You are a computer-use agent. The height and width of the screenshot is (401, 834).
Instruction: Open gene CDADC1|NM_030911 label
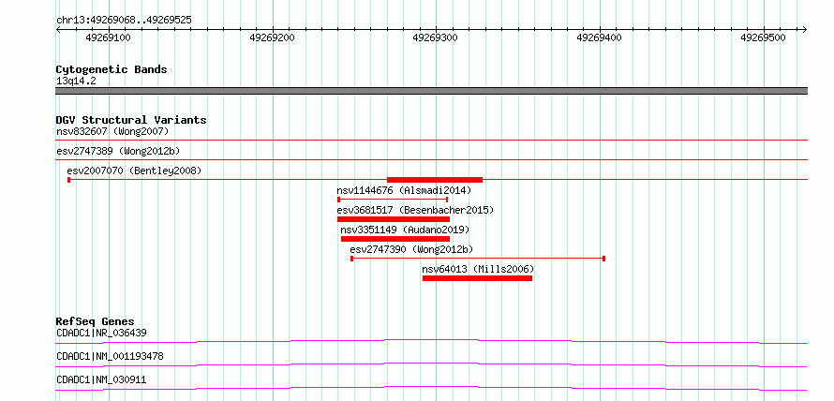(x=101, y=379)
